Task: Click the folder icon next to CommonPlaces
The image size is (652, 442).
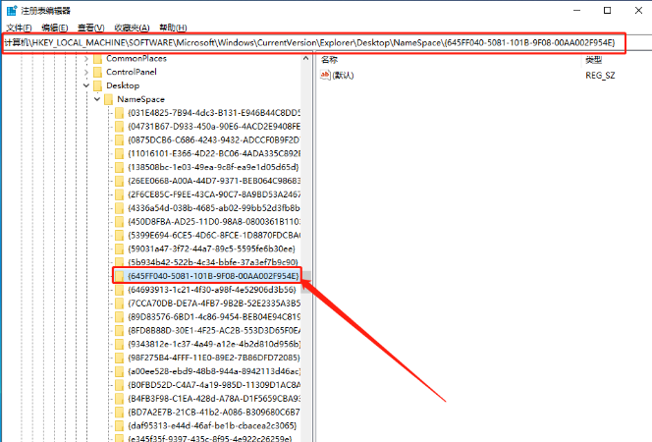Action: pyautogui.click(x=98, y=59)
